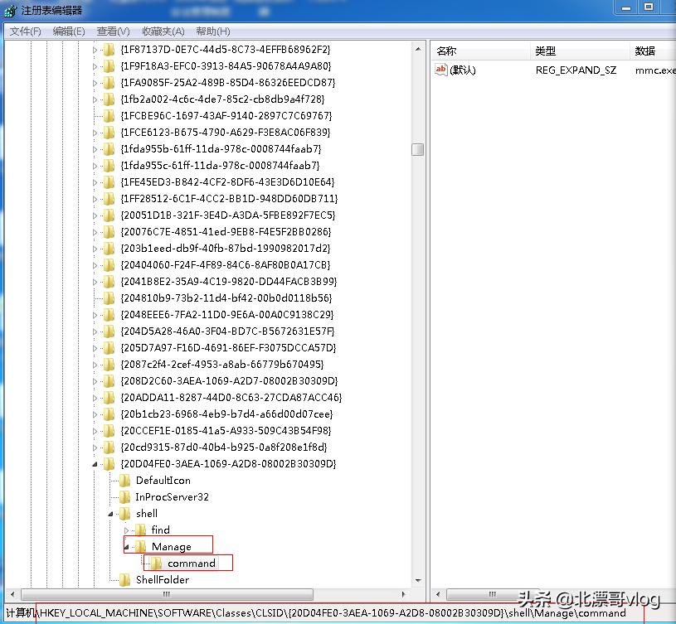Image resolution: width=676 pixels, height=624 pixels.
Task: Sort by the 名称 column header
Action: [480, 51]
